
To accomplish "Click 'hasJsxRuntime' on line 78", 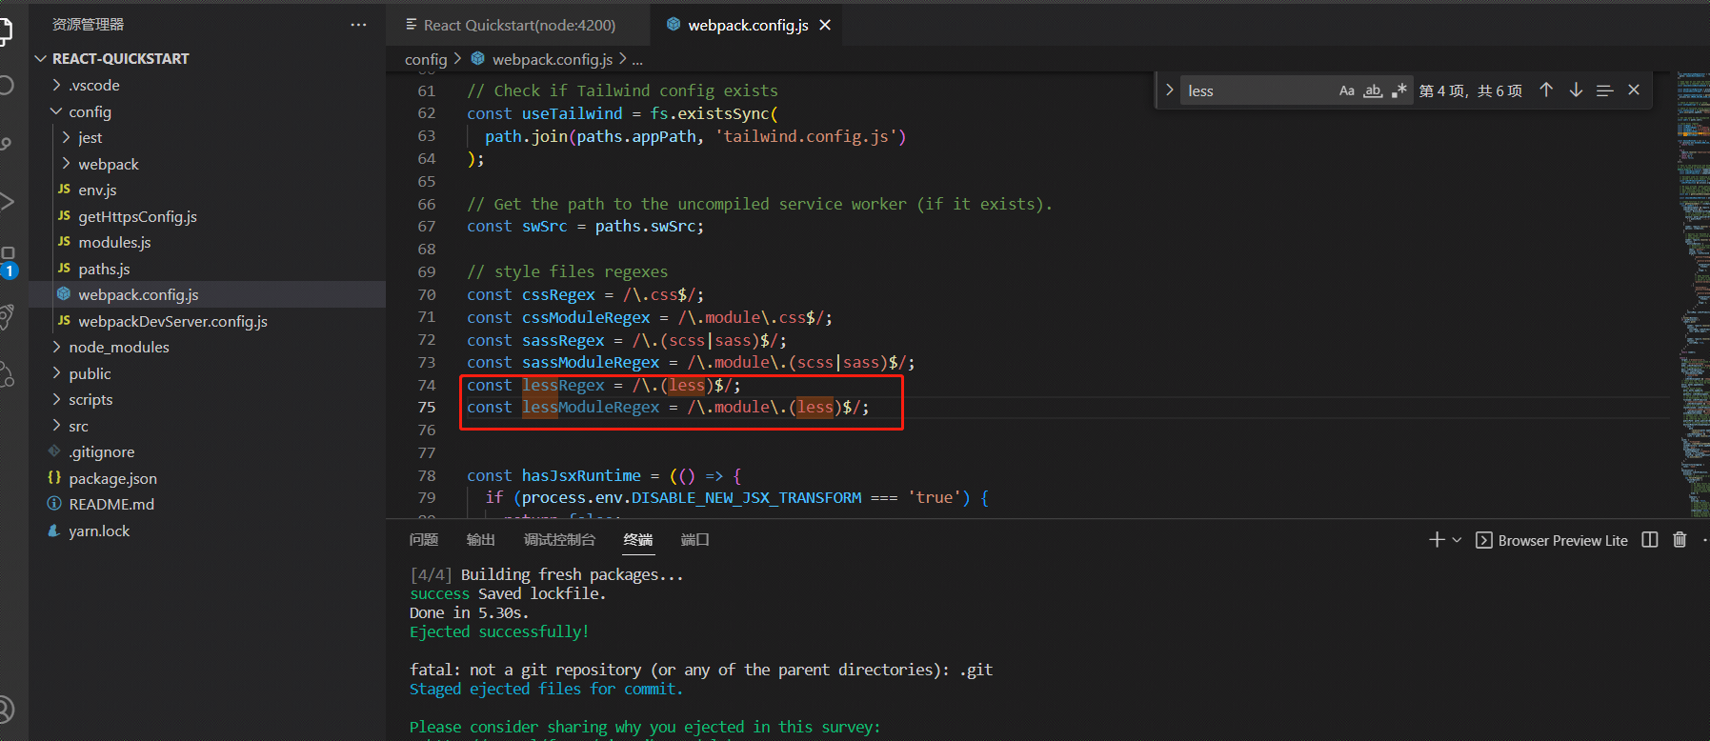I will pyautogui.click(x=581, y=475).
